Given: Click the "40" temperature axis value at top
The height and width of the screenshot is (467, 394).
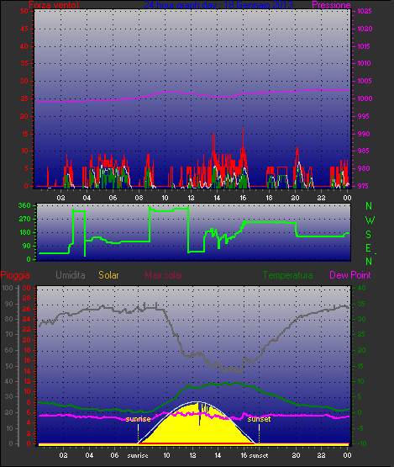Looking at the screenshot, I should [x=361, y=288].
